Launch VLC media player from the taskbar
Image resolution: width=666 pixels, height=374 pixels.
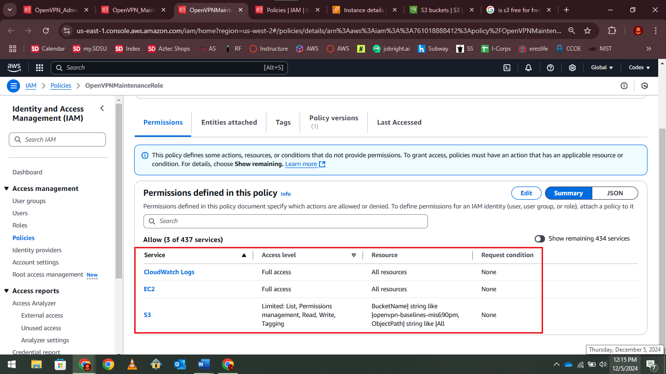(x=132, y=364)
